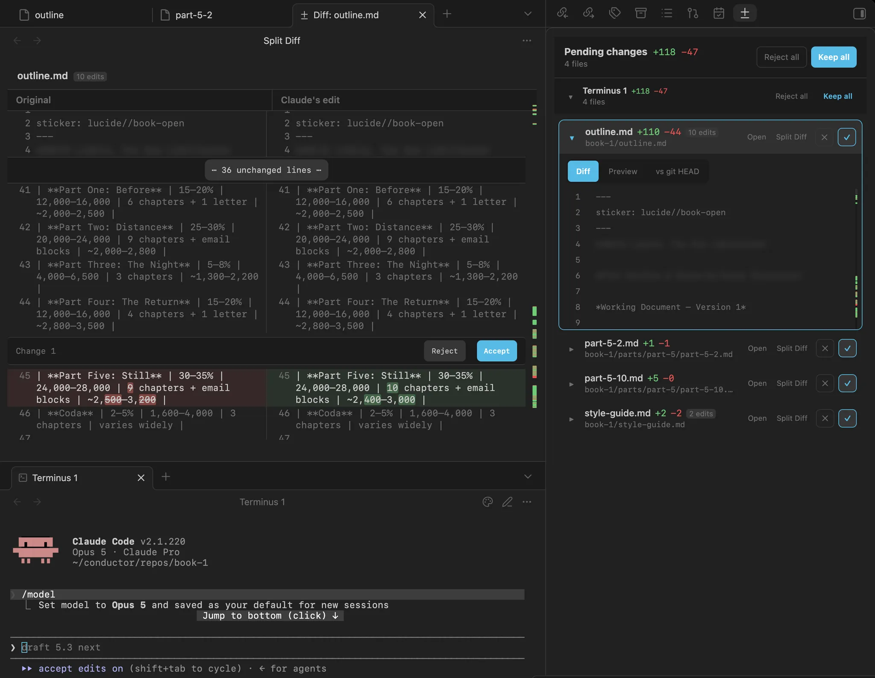Viewport: 875px width, 678px height.
Task: Toggle the right sidebar icon
Action: tap(859, 14)
